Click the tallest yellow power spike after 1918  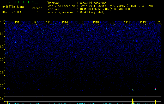(133, 101)
